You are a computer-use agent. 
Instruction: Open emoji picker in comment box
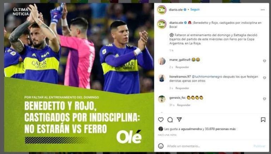161,146
